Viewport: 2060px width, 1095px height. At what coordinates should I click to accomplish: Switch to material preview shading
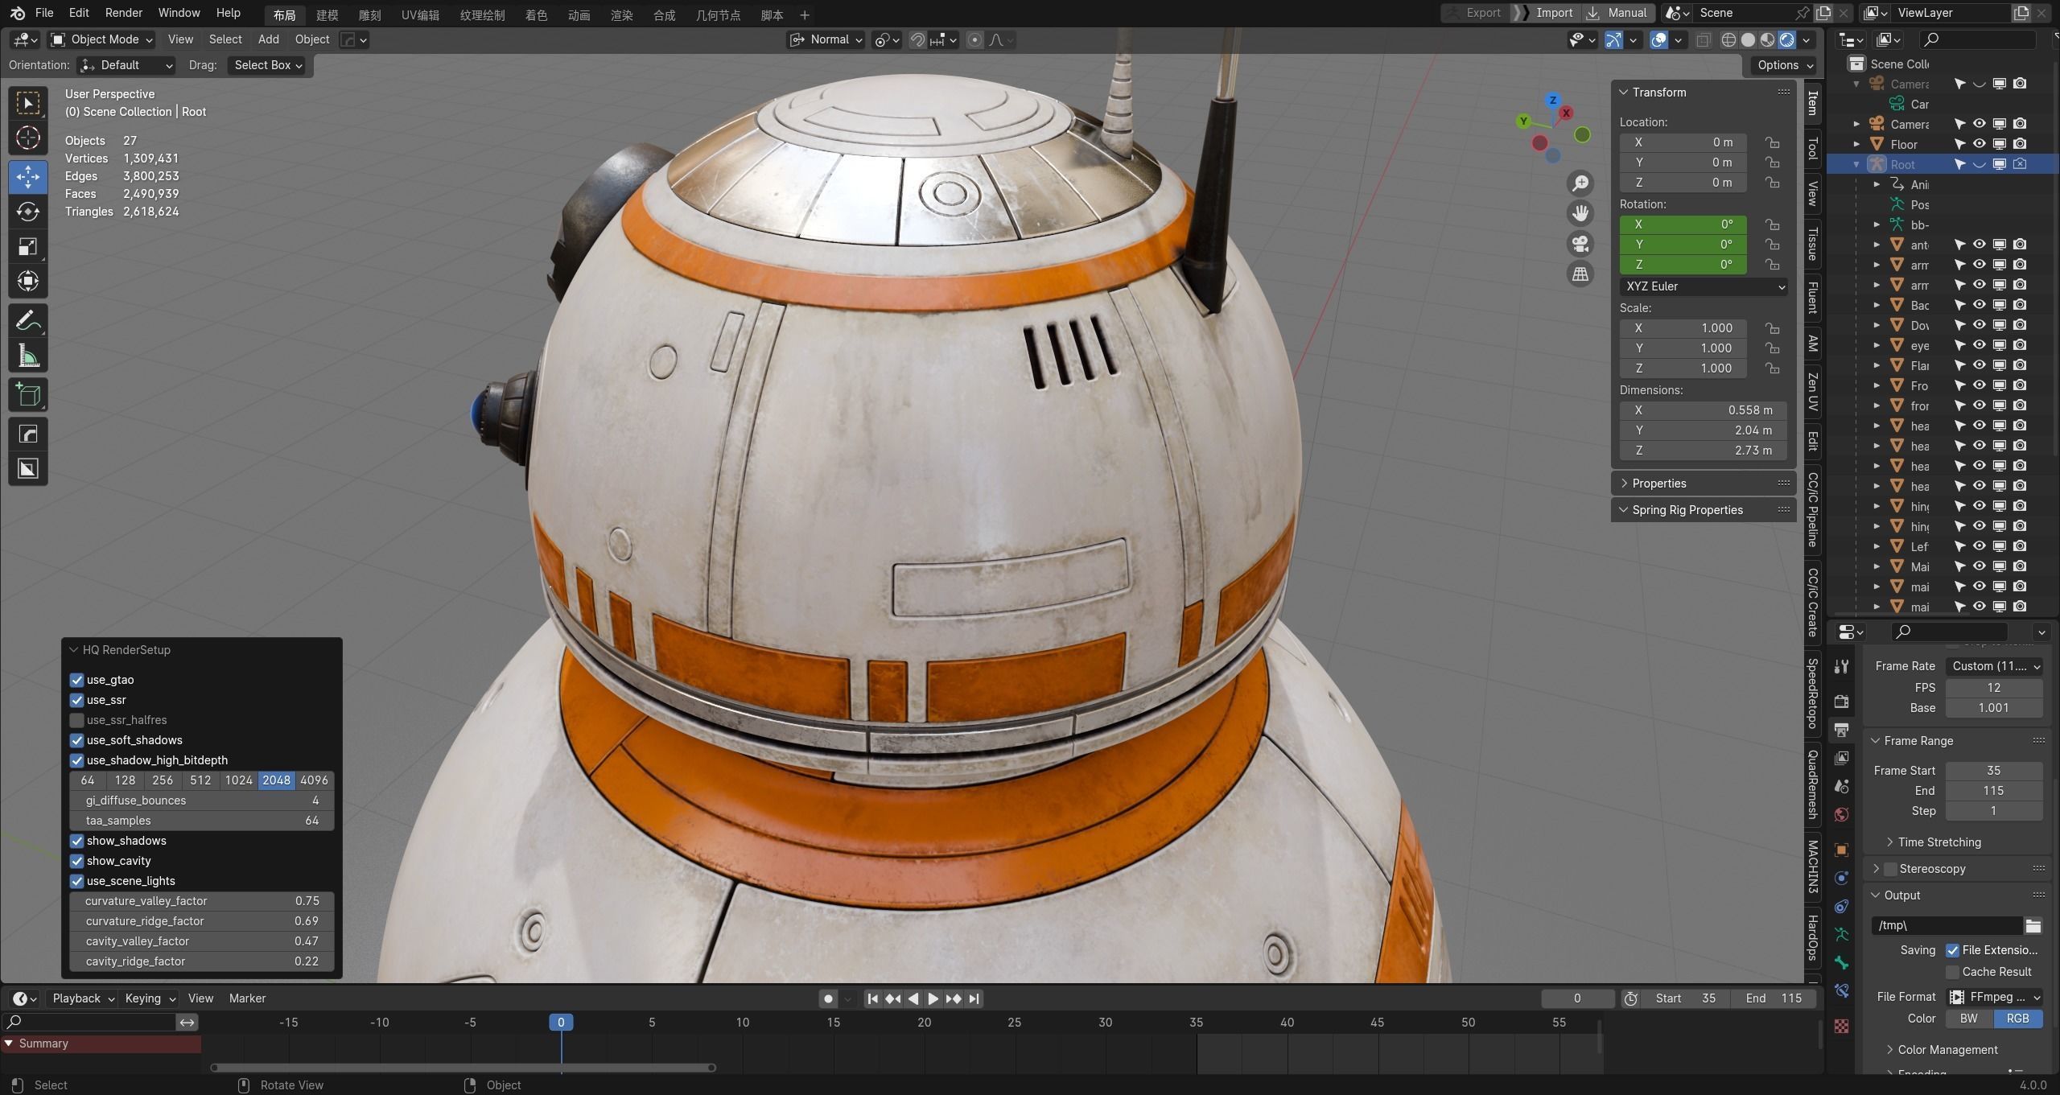[1767, 39]
